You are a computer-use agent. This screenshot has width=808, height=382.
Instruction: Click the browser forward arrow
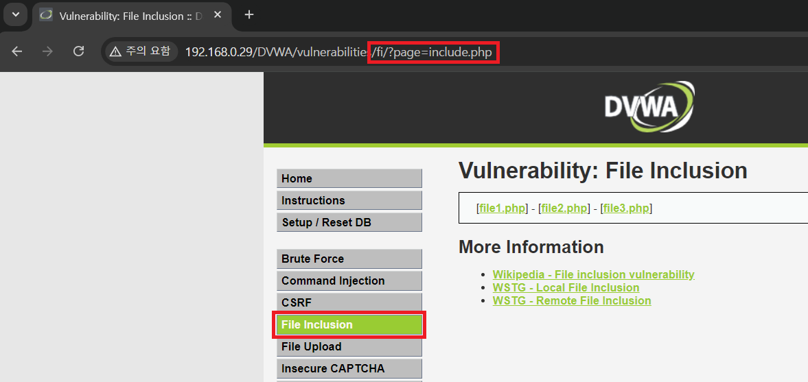47,51
